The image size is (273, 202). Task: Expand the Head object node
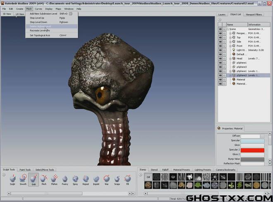point(230,59)
